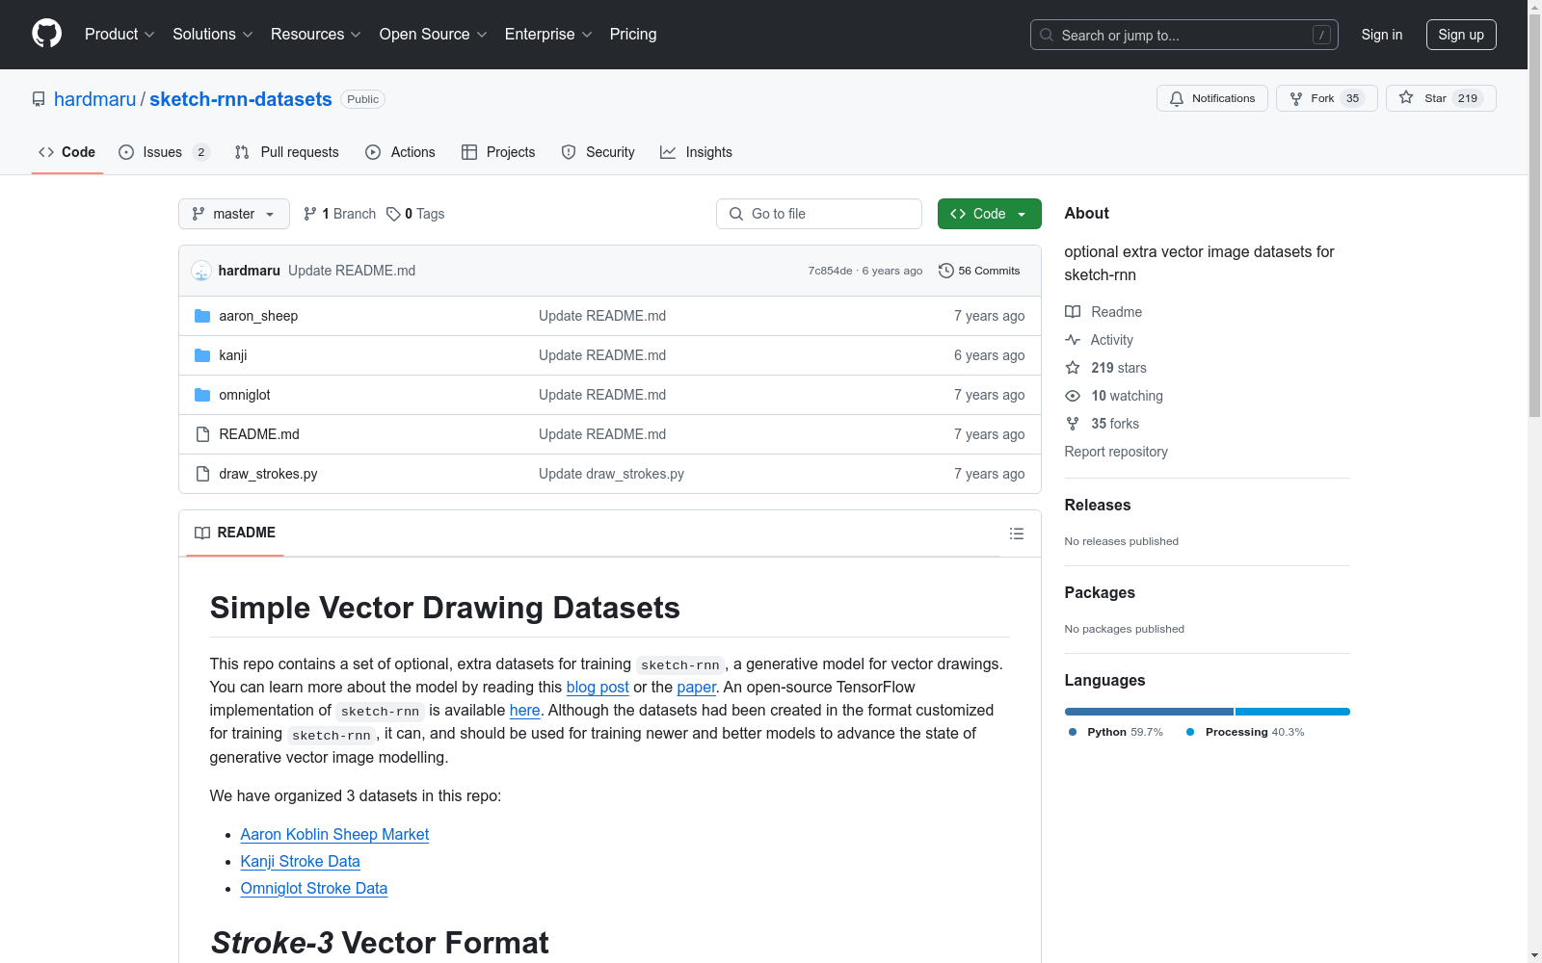The height and width of the screenshot is (963, 1542).
Task: Click the bell icon in Notifications
Action: (x=1177, y=98)
